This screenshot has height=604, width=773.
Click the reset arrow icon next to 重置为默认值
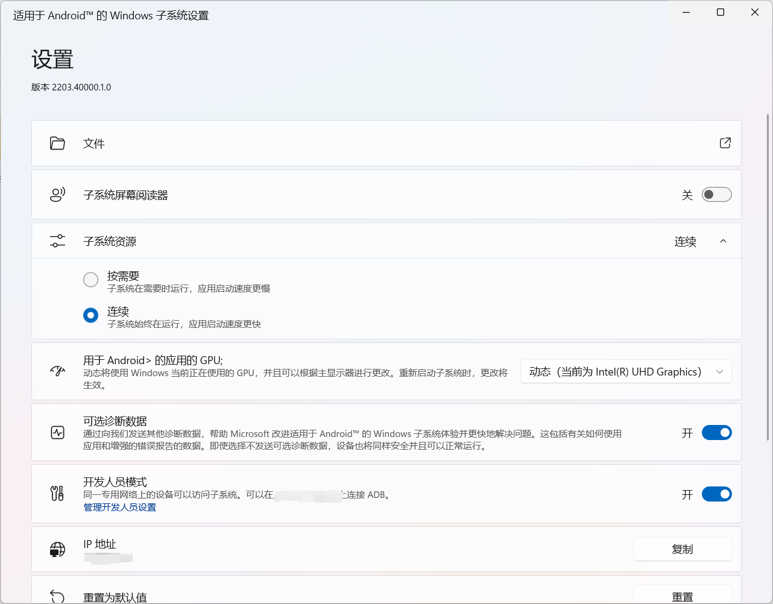tap(57, 595)
